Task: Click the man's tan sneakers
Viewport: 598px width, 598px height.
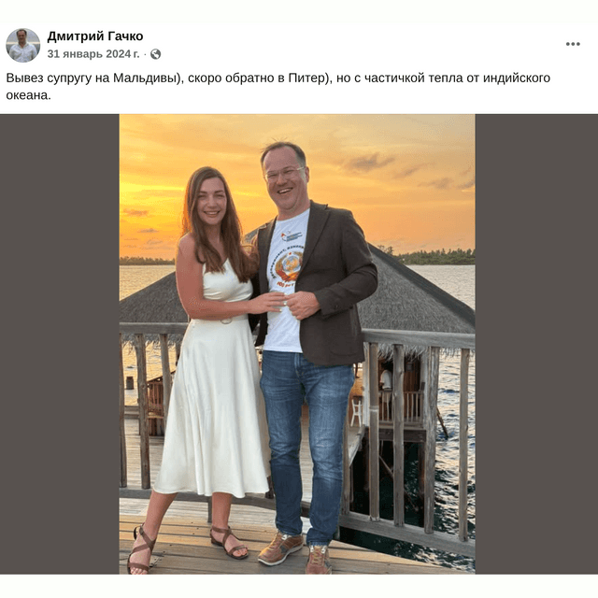Action: coord(280,548)
